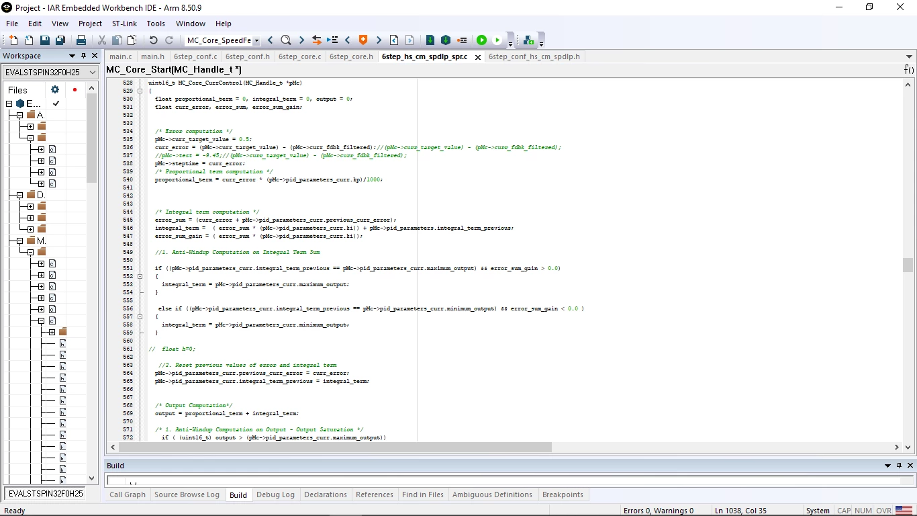
Task: Navigate backward in edit history
Action: [x=394, y=40]
